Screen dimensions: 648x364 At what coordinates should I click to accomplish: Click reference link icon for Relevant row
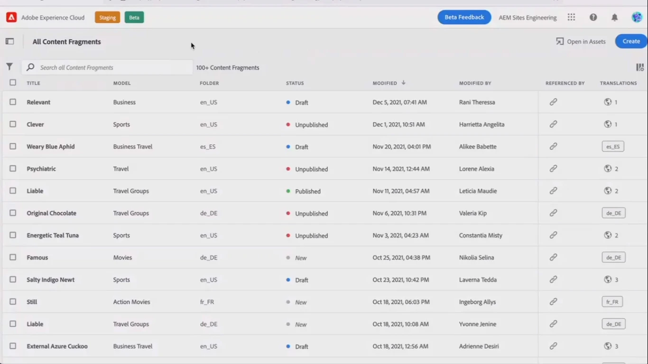pos(553,102)
